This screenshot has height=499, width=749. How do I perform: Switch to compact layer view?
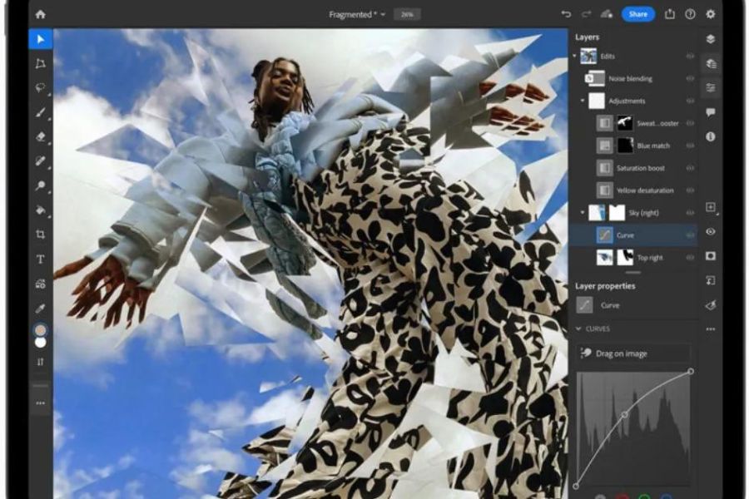click(x=711, y=39)
